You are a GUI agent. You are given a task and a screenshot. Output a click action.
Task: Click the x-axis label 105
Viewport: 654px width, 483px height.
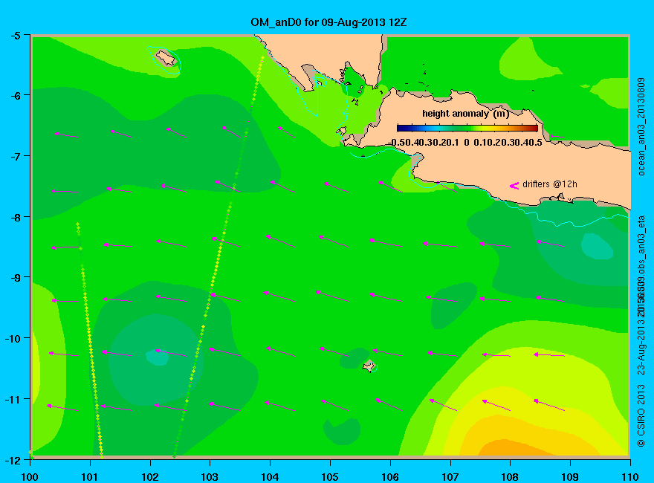[x=330, y=477]
